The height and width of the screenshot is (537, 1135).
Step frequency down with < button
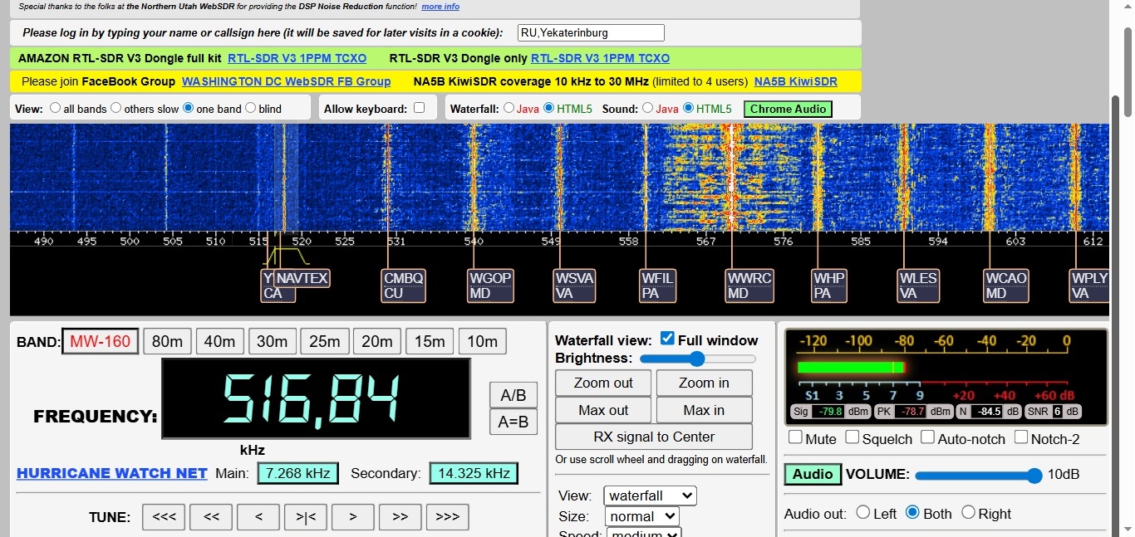(258, 516)
